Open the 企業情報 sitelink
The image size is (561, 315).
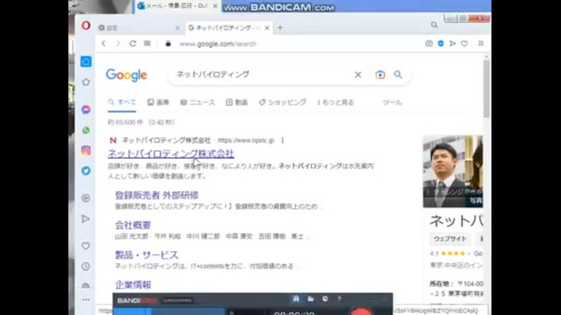(x=133, y=285)
